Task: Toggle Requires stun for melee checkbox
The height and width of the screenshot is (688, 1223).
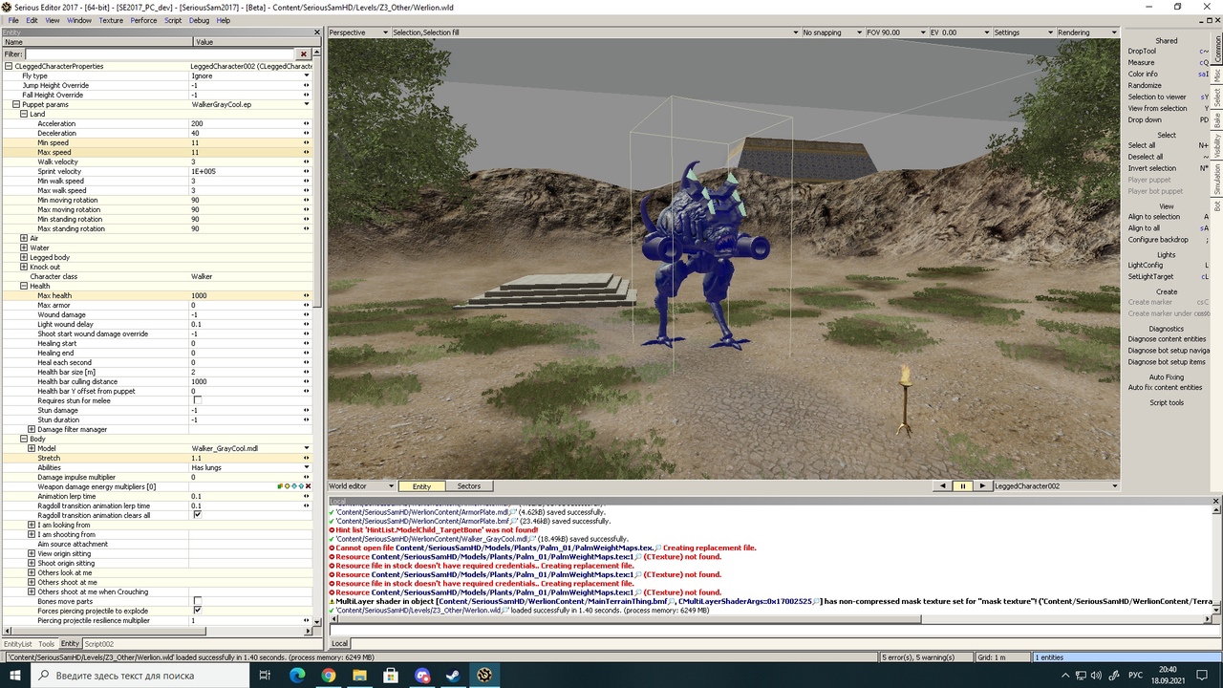Action: pyautogui.click(x=198, y=400)
